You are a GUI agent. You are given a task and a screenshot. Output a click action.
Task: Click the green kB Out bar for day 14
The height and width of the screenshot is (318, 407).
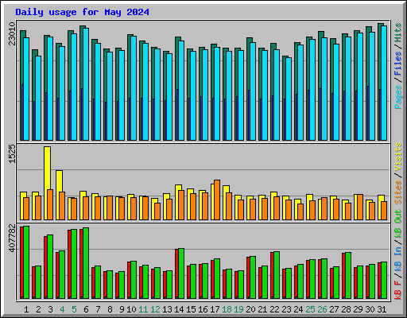181,273
